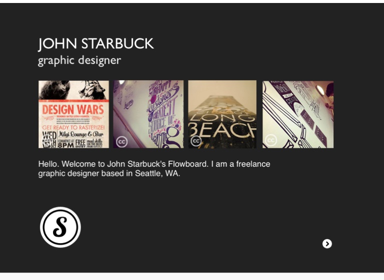
Task: Click CC badge on black-and-white mural photo
Action: tap(271, 140)
